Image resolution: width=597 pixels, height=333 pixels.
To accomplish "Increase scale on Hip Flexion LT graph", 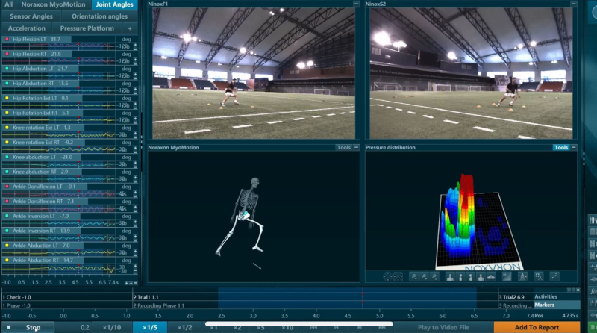I will coord(135,45).
